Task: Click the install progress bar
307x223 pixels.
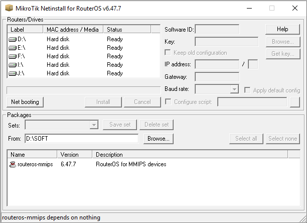Action: (x=84, y=90)
